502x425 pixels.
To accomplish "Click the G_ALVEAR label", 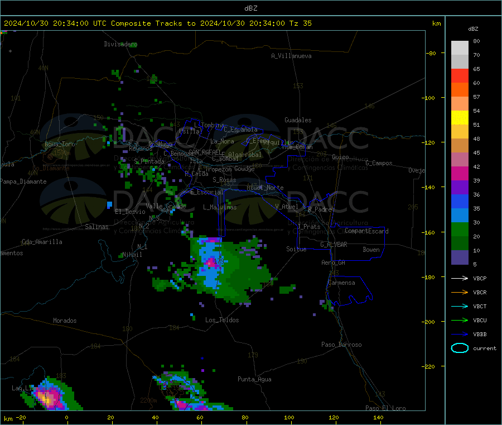I will tap(334, 245).
